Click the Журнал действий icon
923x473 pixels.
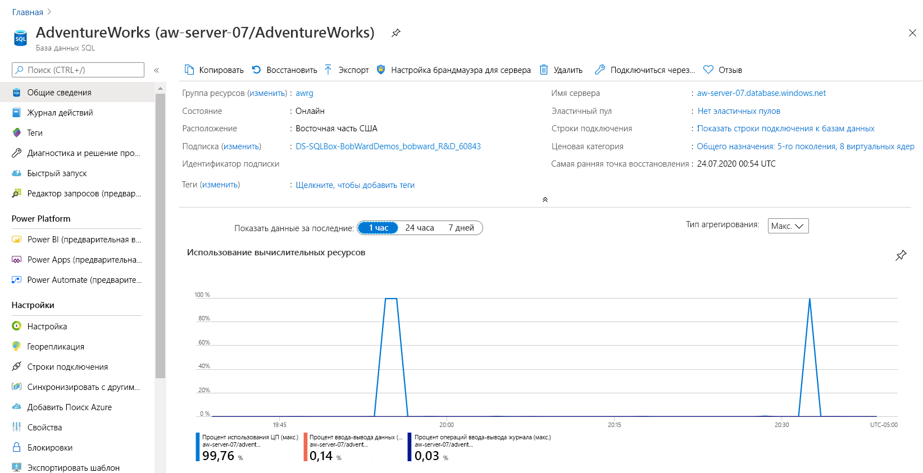[16, 113]
